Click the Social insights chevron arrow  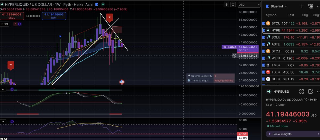click(x=319, y=134)
